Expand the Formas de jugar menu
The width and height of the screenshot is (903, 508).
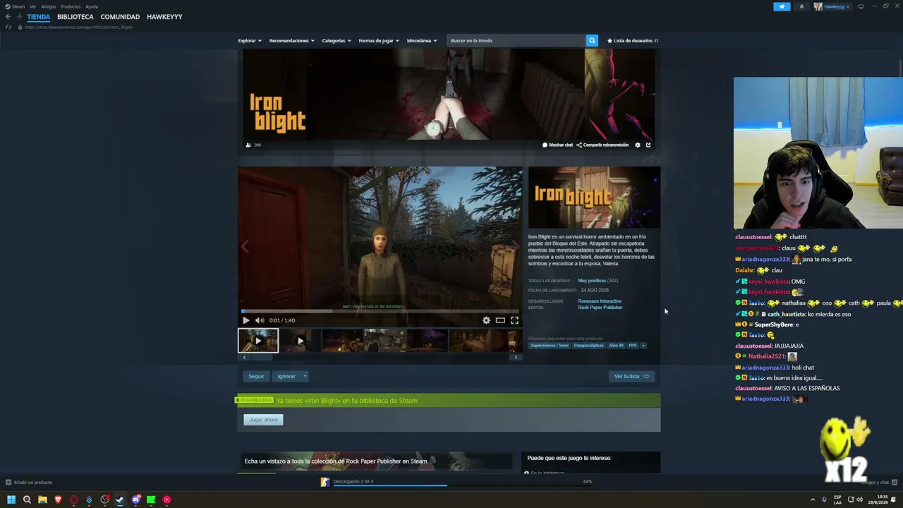click(379, 41)
